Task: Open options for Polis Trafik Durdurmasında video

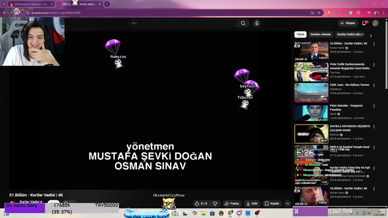Action: tap(374, 65)
